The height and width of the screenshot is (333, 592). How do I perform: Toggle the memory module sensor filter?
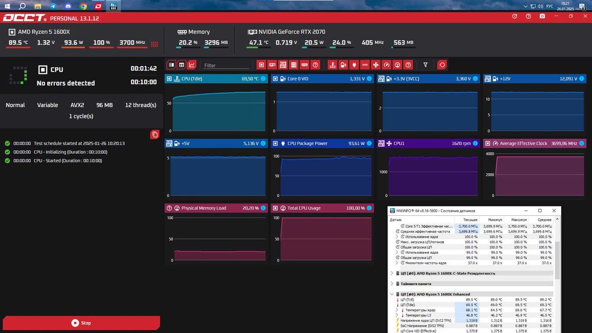point(304,65)
